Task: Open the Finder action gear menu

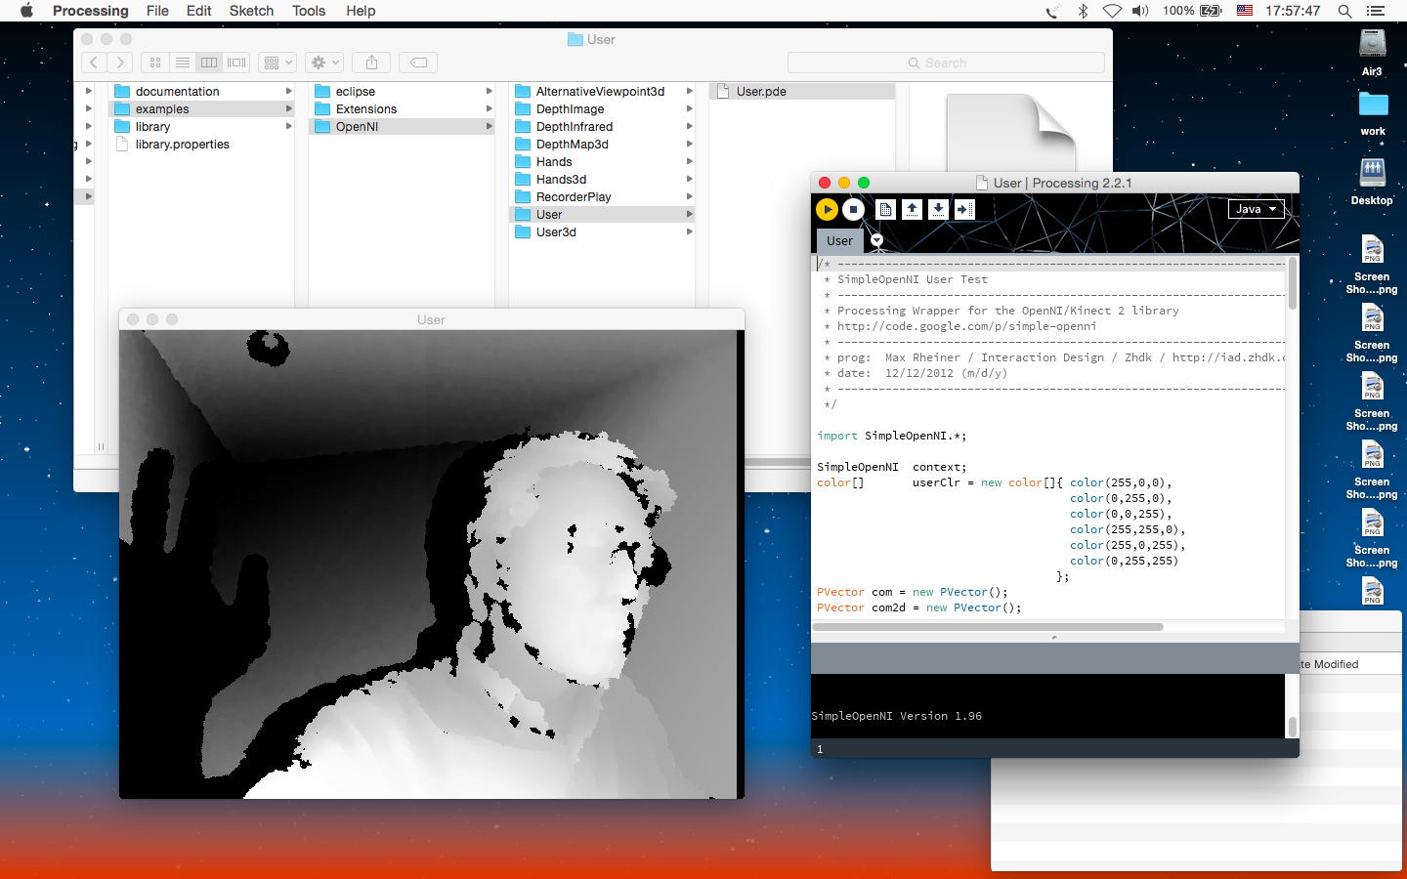Action: click(x=323, y=63)
